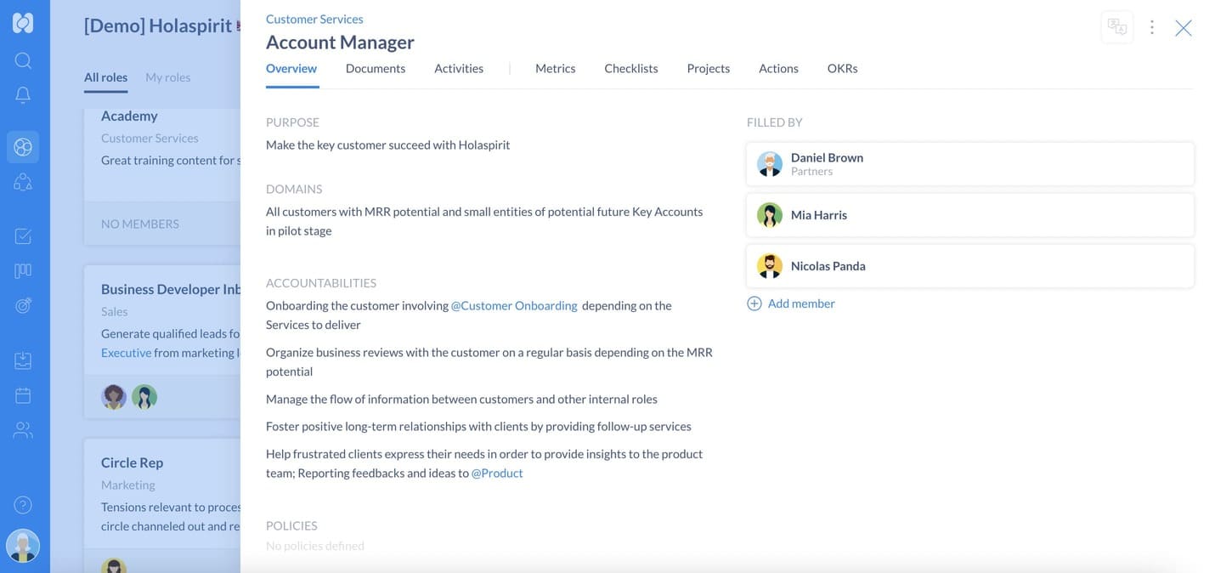
Task: Switch to the Actions tab
Action: coord(778,68)
